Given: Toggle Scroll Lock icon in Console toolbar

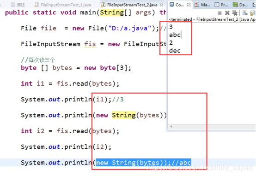Looking at the screenshot, I should (x=253, y=13).
